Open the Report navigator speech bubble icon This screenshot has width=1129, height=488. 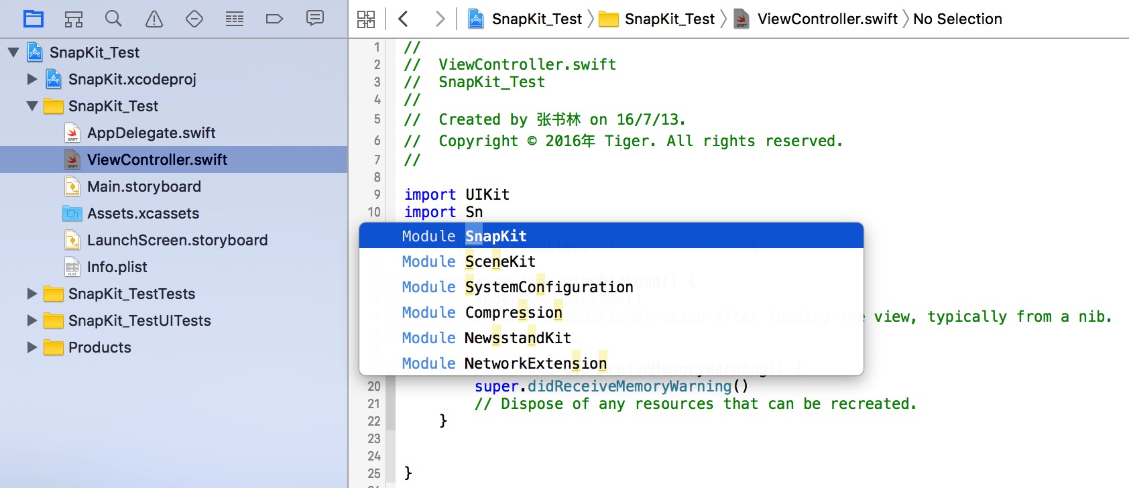tap(315, 18)
